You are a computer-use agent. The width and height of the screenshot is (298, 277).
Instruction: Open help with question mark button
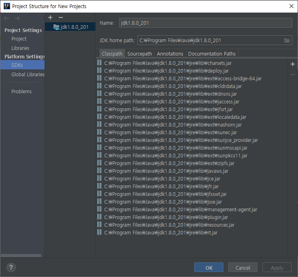[x=11, y=268]
